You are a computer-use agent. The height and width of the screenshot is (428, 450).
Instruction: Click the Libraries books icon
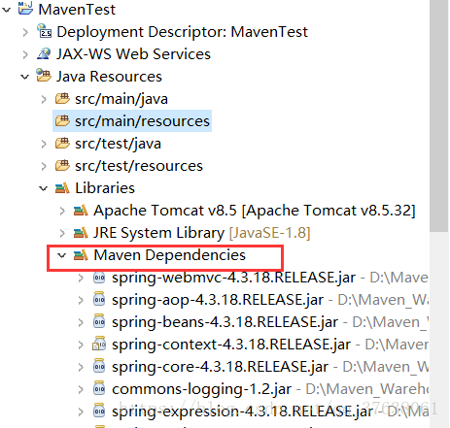click(62, 187)
